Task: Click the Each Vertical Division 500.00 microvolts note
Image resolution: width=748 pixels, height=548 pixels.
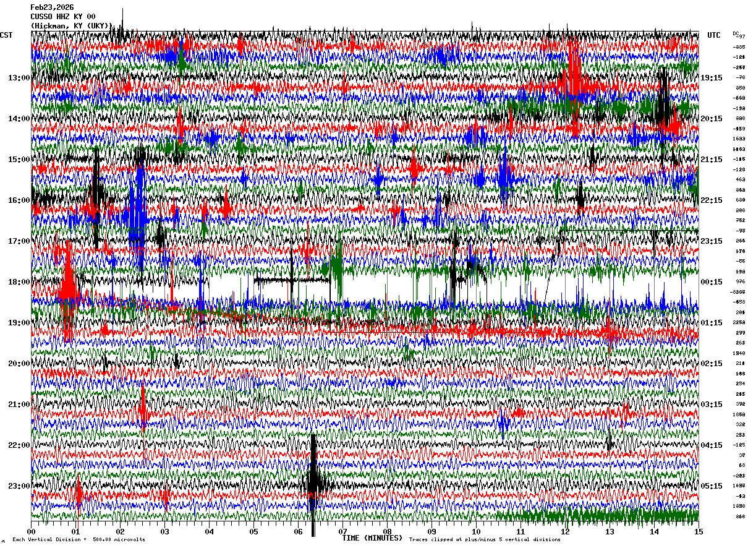Action: click(x=79, y=540)
